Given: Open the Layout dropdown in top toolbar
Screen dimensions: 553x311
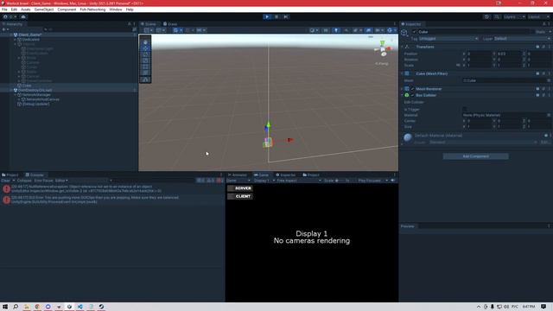Looking at the screenshot, I should pos(538,17).
